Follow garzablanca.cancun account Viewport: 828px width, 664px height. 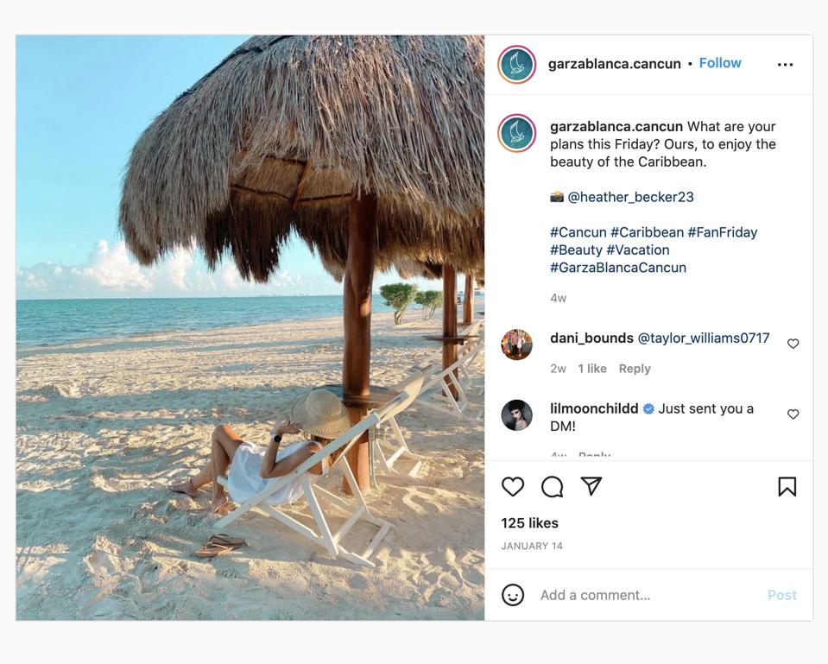point(720,63)
